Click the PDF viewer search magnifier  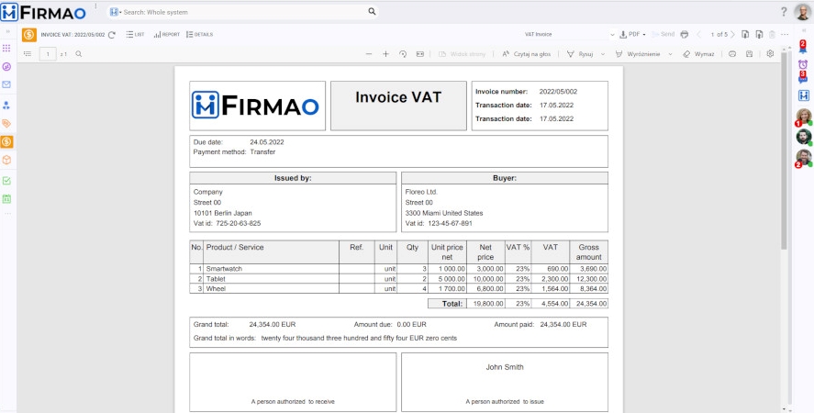[78, 53]
